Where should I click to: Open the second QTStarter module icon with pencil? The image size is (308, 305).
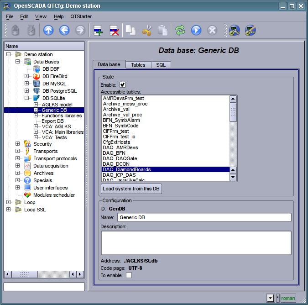(250, 31)
